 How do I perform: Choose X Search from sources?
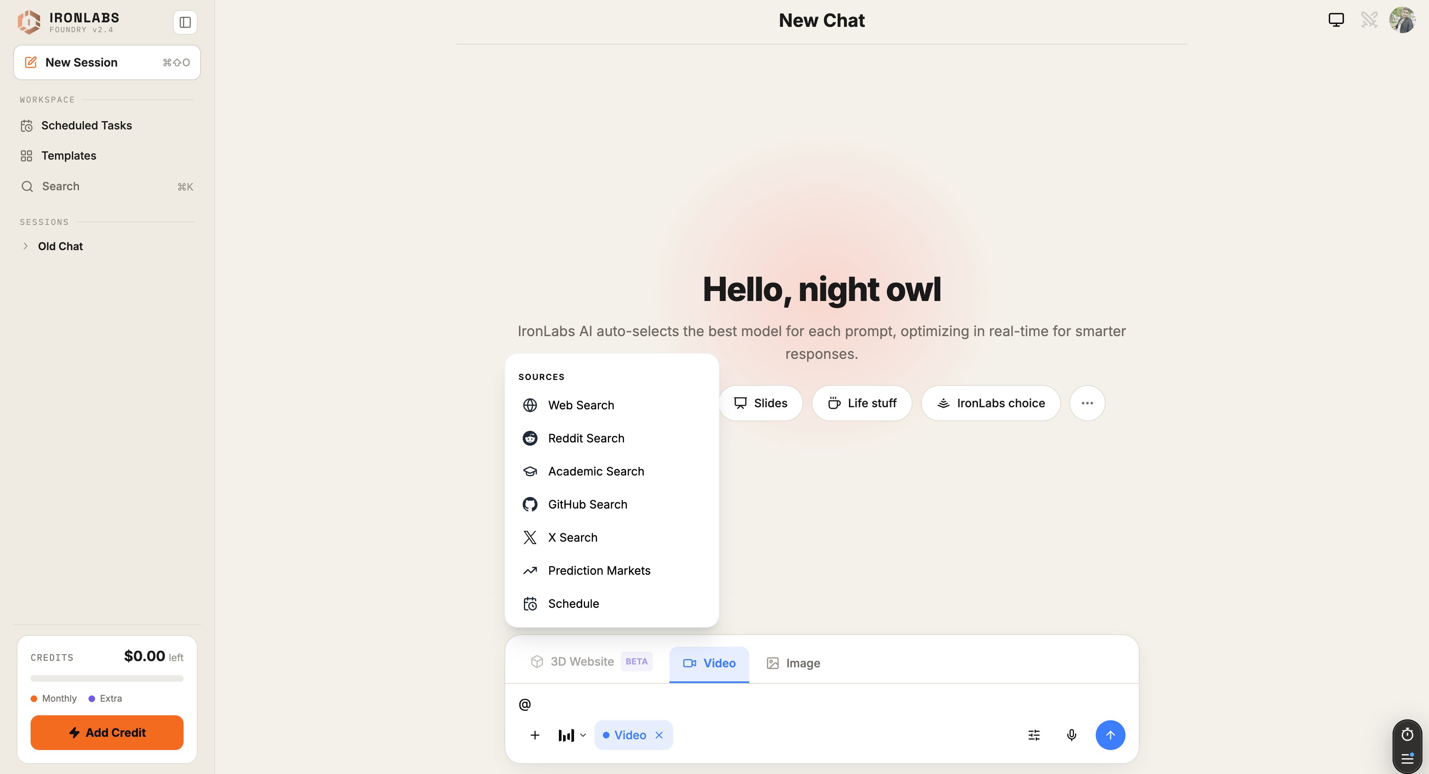pyautogui.click(x=612, y=537)
